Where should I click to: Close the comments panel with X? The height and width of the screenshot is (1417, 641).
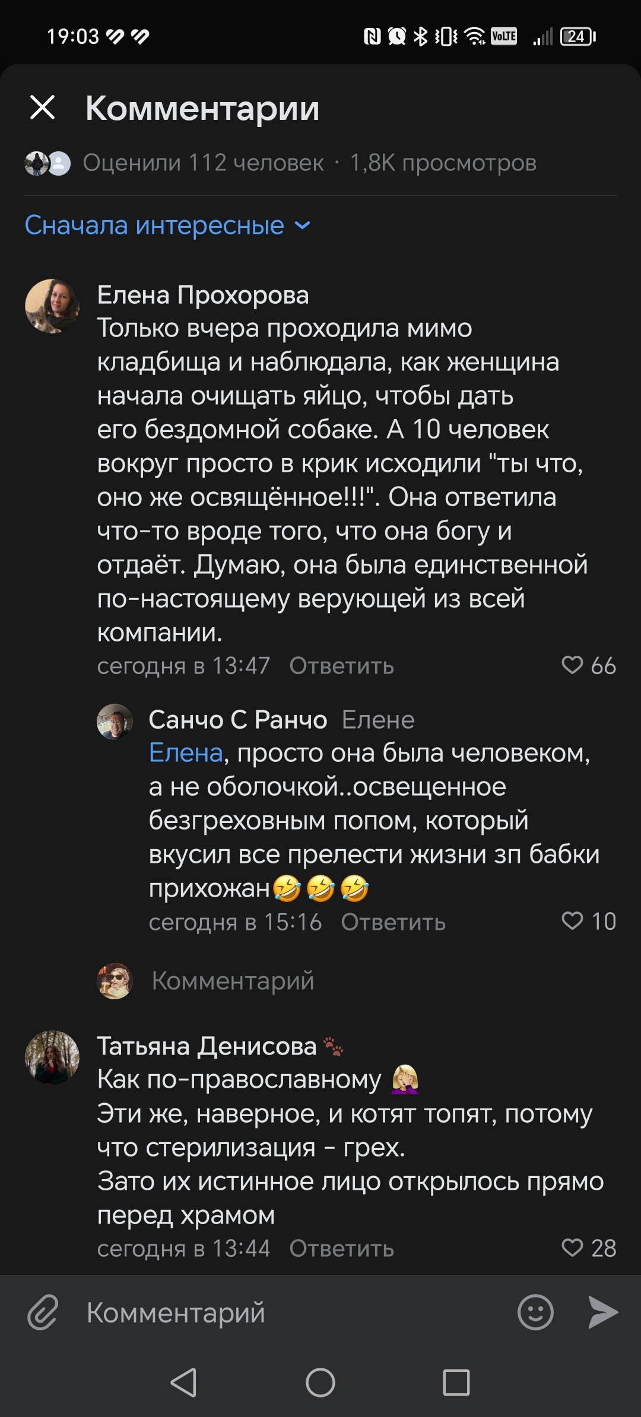tap(42, 107)
